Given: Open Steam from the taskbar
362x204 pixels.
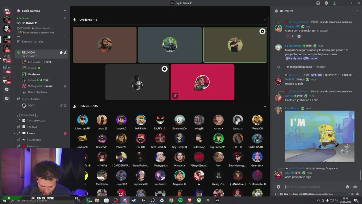Looking at the screenshot, I should click(x=134, y=200).
